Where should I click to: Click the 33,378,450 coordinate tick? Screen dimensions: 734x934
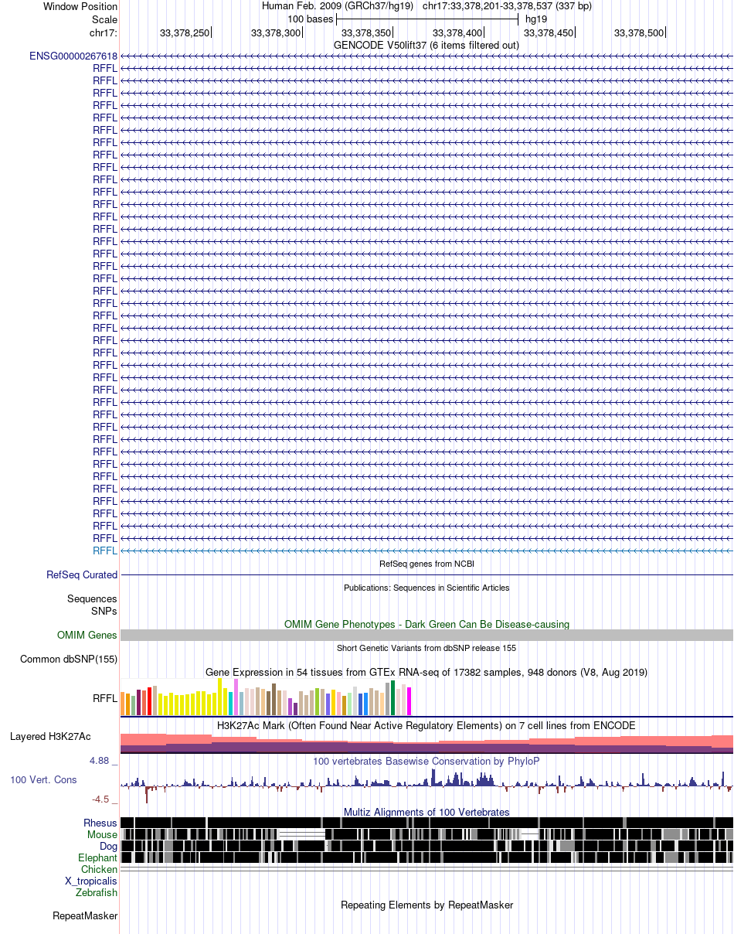point(549,32)
